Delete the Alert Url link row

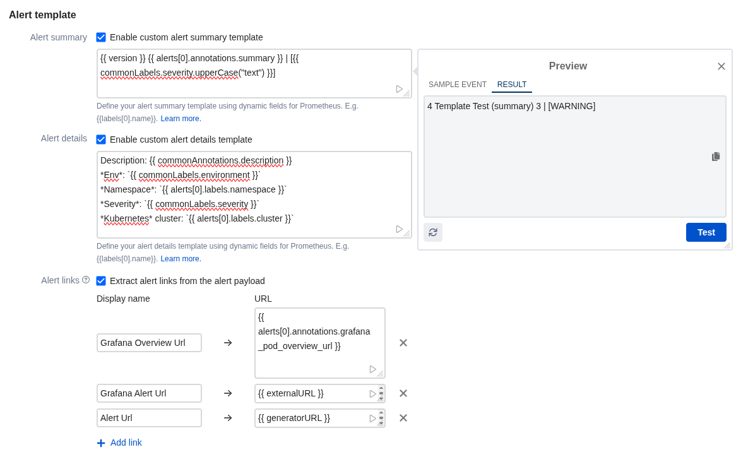pyautogui.click(x=403, y=418)
